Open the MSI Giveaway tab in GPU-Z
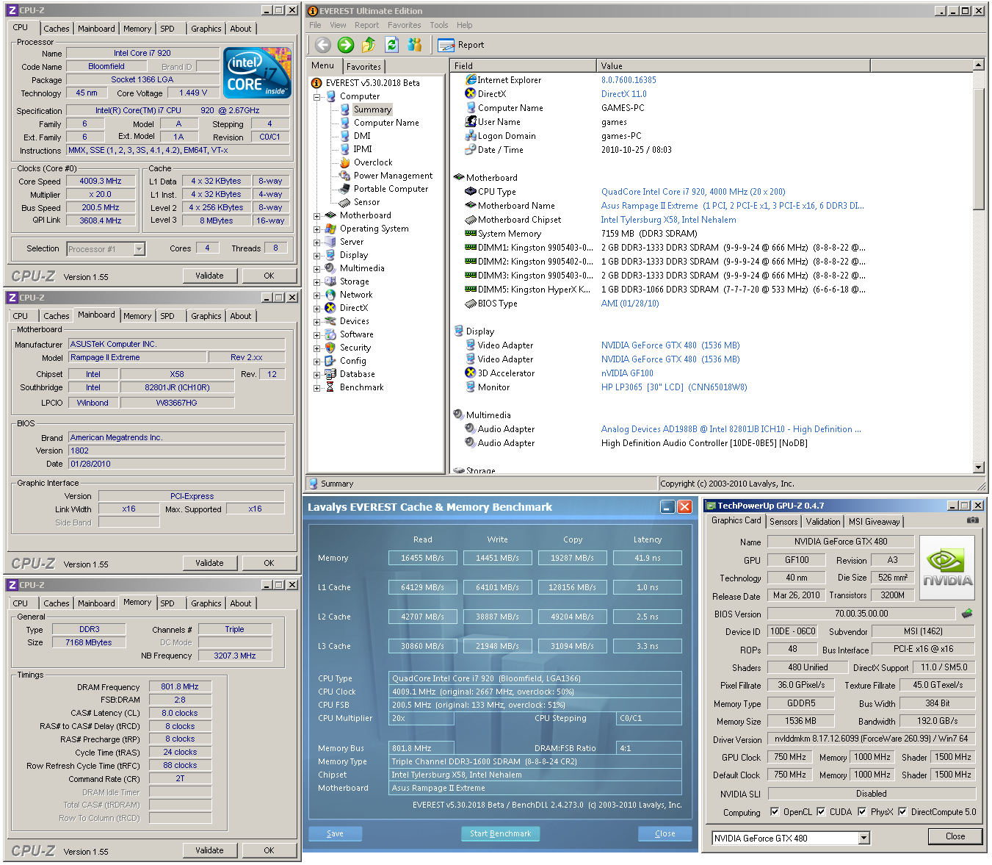The width and height of the screenshot is (992, 865). [x=874, y=521]
